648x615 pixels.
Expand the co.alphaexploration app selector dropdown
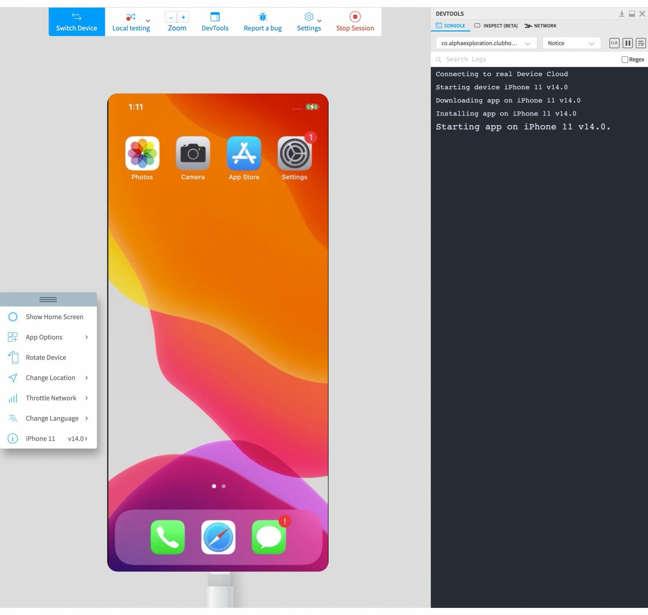point(486,43)
